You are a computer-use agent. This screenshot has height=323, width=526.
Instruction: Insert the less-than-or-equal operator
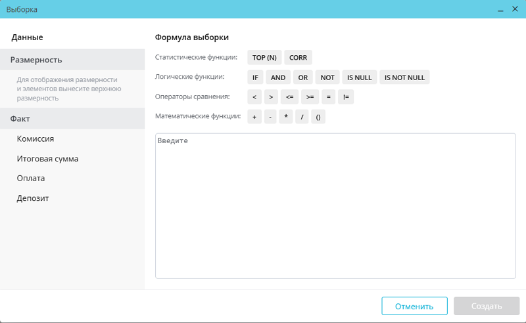tap(289, 97)
